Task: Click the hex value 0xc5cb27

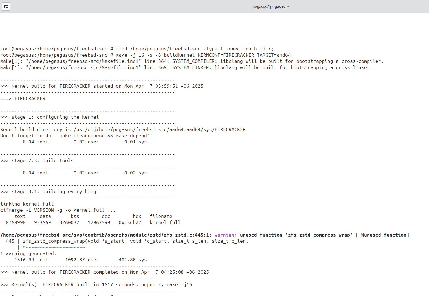Action: click(x=130, y=223)
